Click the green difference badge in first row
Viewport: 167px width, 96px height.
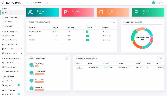(87, 32)
